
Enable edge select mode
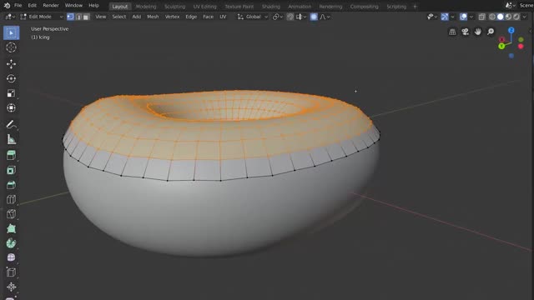[78, 17]
